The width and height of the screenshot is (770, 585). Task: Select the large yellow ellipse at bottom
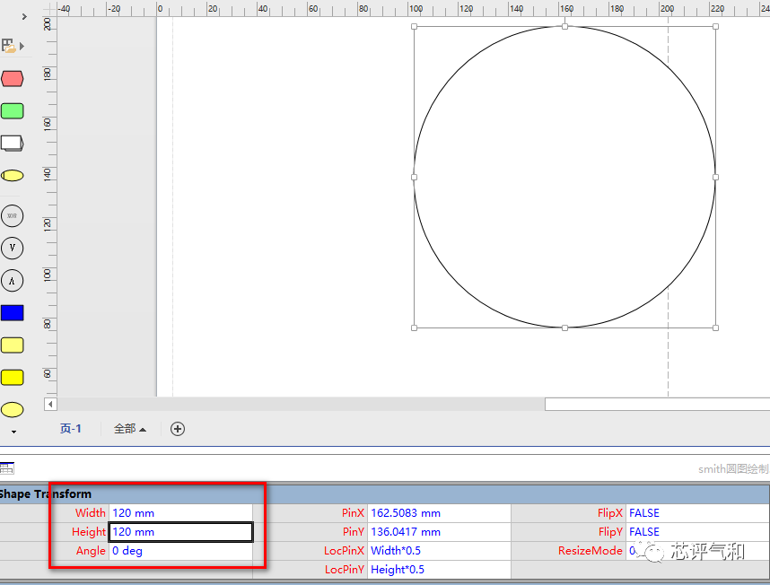coord(13,409)
